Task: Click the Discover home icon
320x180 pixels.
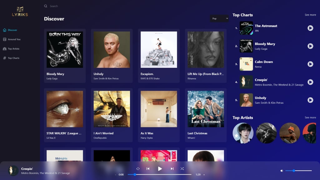Action: click(x=4, y=30)
